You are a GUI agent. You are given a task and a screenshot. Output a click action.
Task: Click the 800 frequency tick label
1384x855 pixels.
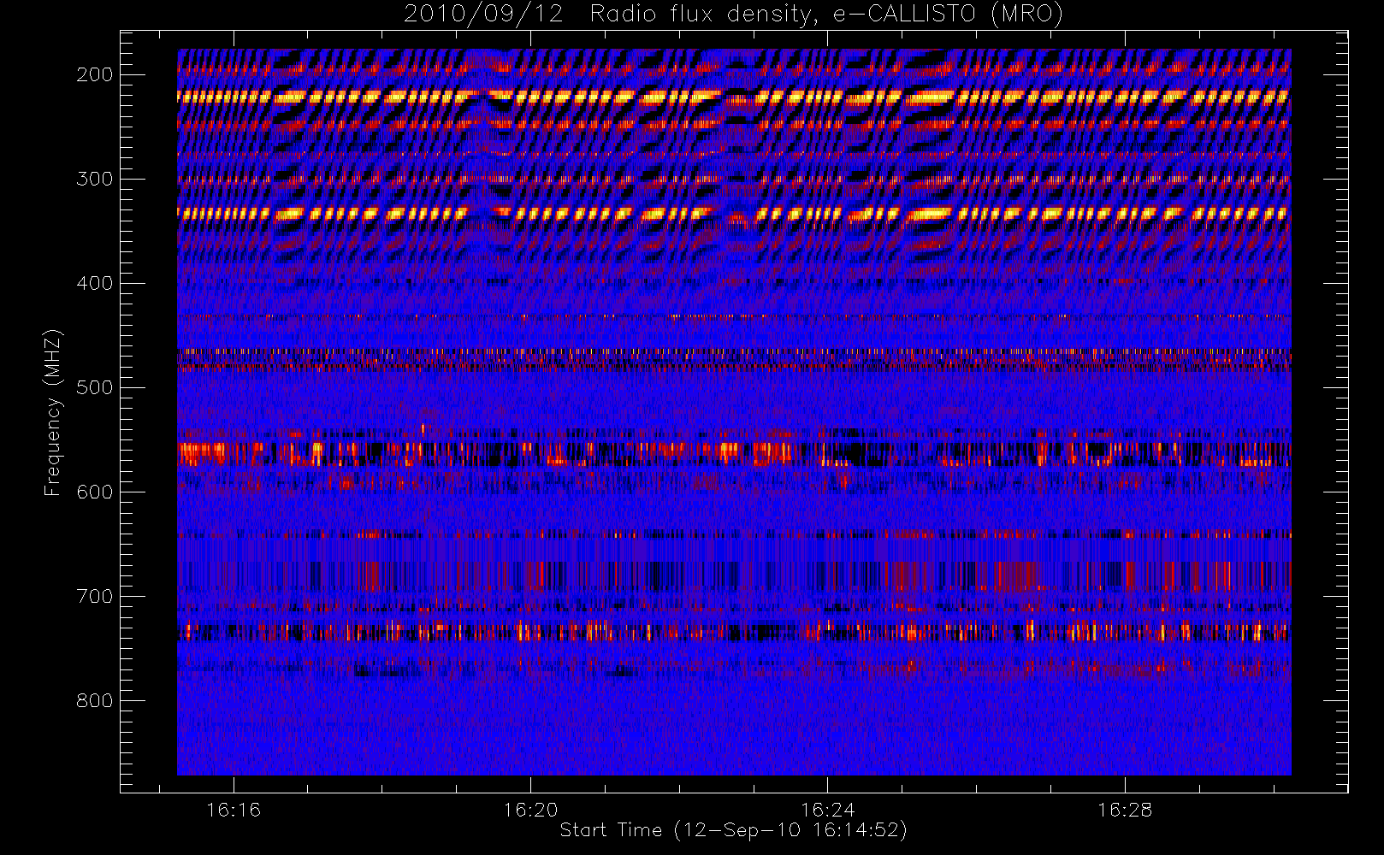(x=95, y=700)
